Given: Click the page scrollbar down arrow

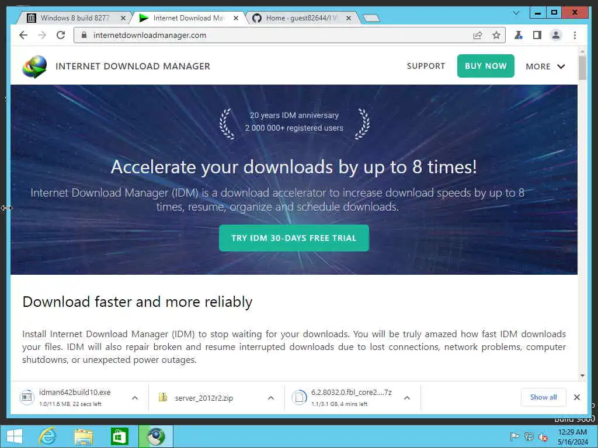Looking at the screenshot, I should 582,376.
